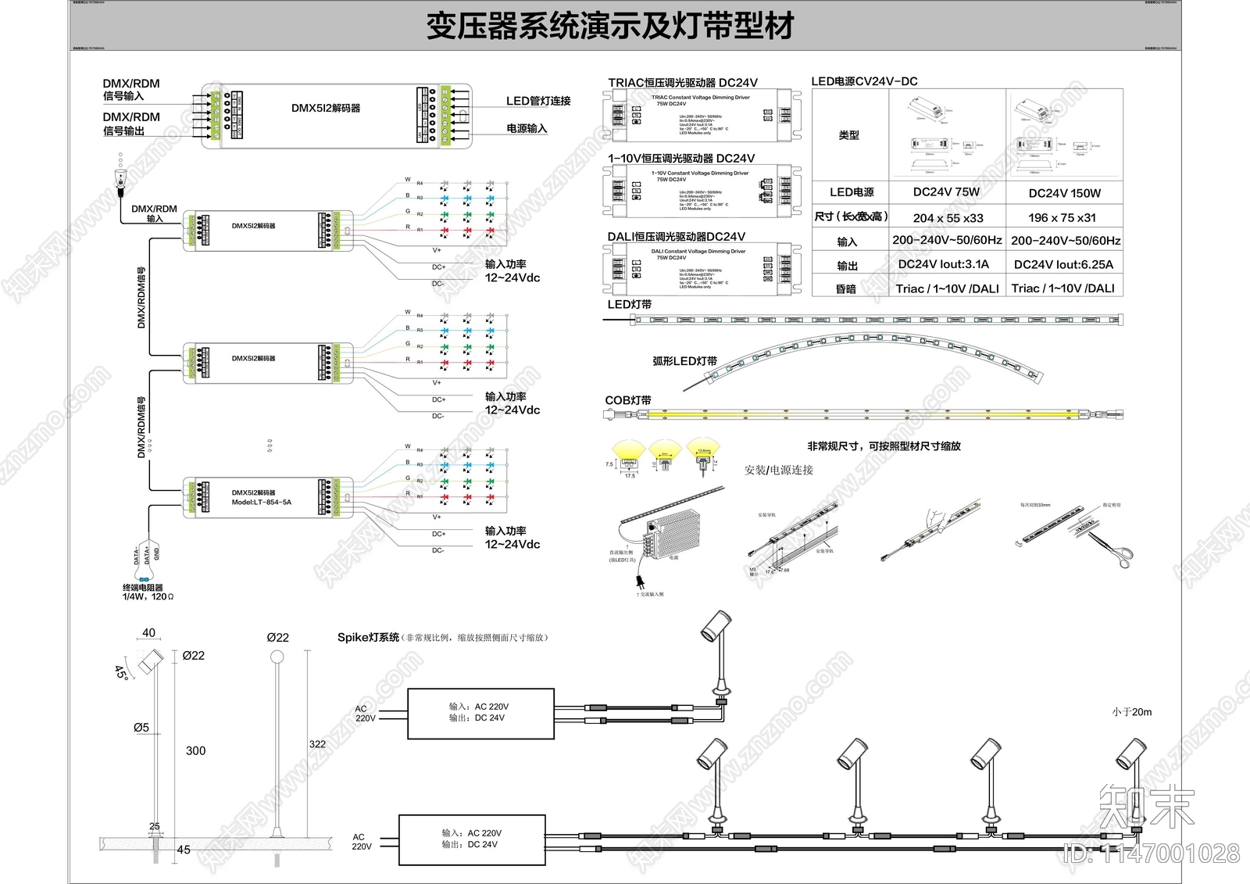Viewport: 1250px width, 884px height.
Task: Select the DMX/RDM 信号输出 label
Action: pyautogui.click(x=131, y=123)
